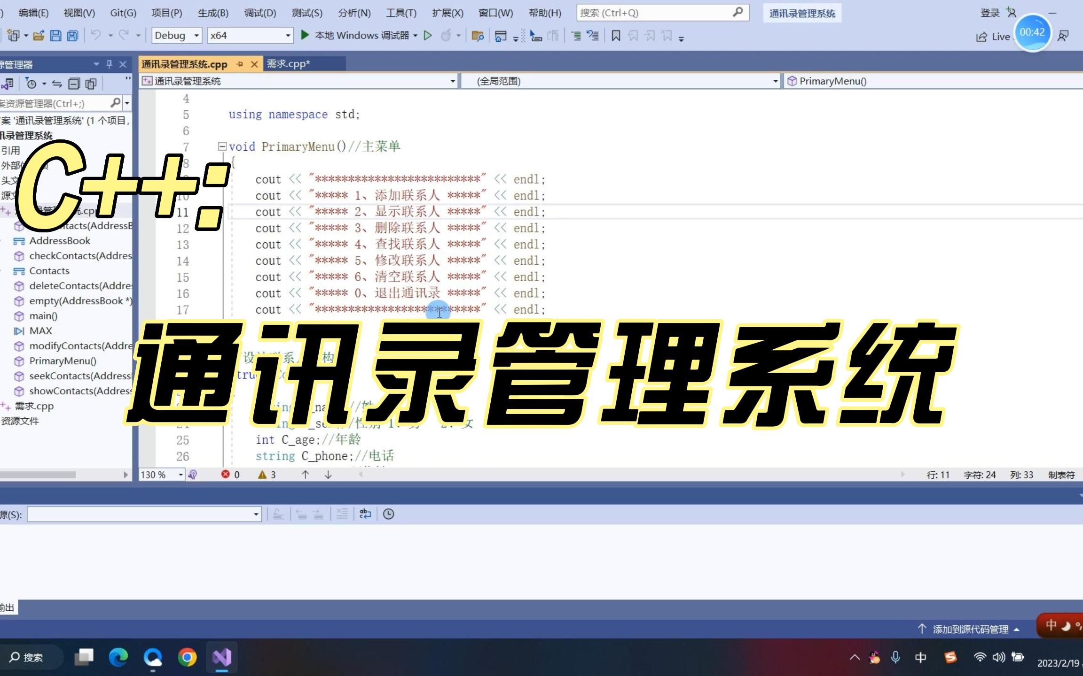
Task: Start the 本地 Windows 调试器
Action: [x=358, y=35]
